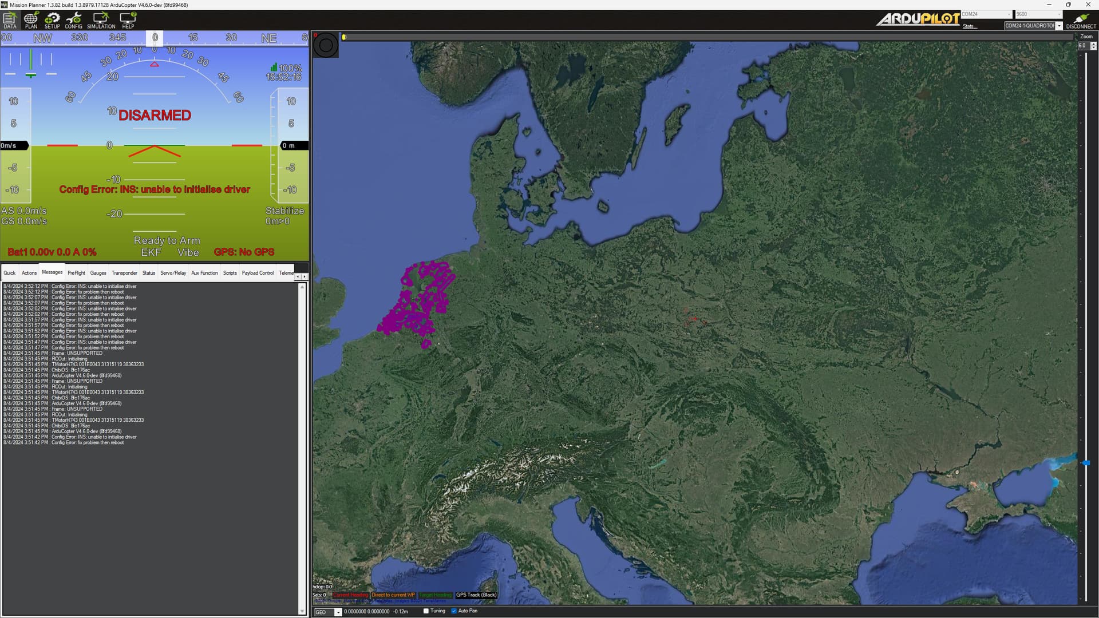1099x618 pixels.
Task: Click the Bat1 0.00v battery readout
Action: (x=52, y=252)
